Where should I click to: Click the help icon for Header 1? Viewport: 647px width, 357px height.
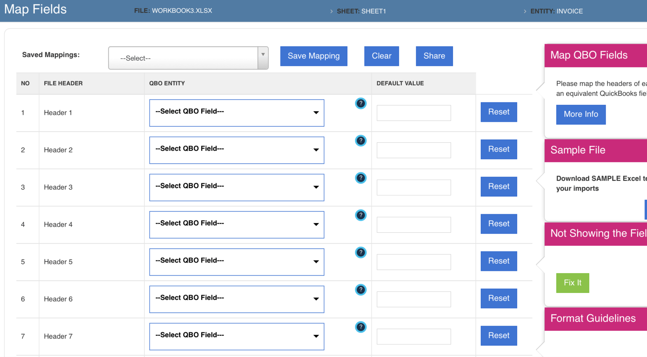[361, 103]
